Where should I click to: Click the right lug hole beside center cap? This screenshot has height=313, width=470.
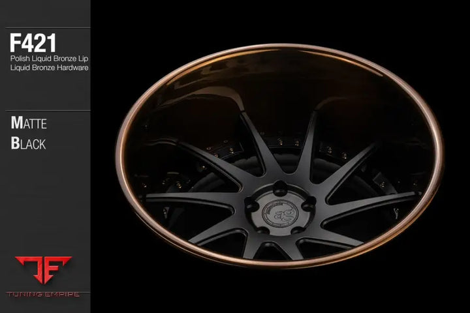[308, 204]
